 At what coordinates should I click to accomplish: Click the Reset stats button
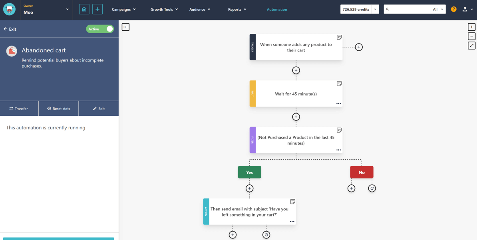pos(58,108)
